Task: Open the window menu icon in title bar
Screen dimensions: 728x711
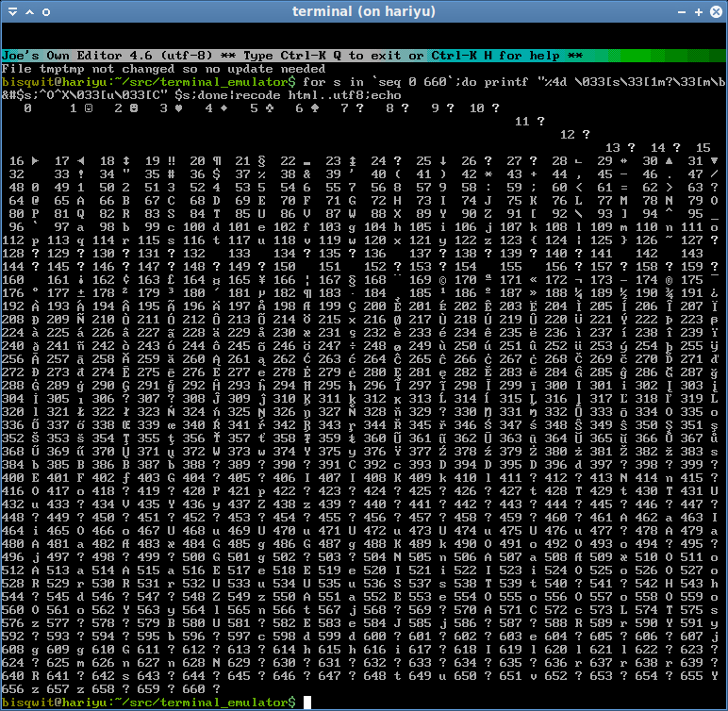Action: 10,12
